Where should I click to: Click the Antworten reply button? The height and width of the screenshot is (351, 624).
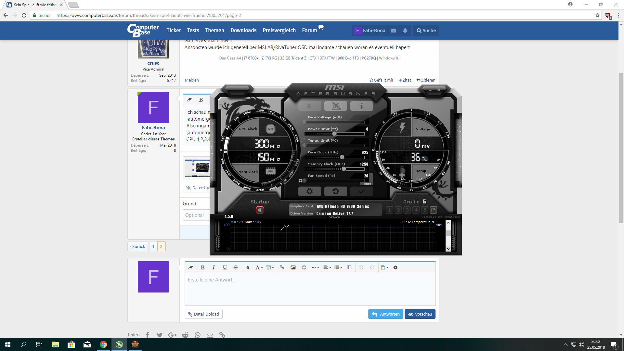[x=386, y=314]
